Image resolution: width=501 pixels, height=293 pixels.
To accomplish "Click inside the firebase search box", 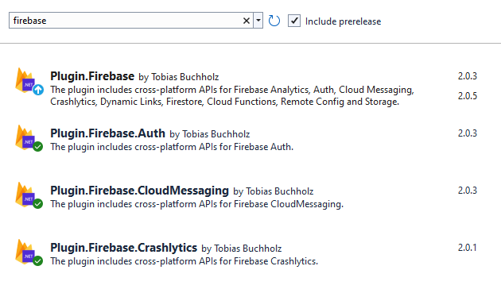I will [126, 21].
